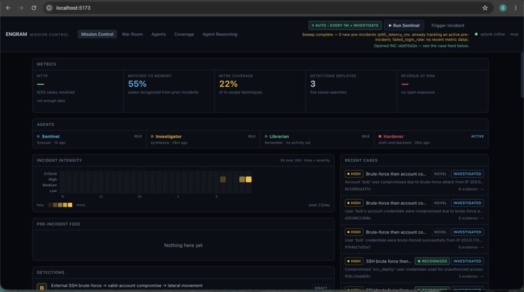Click the Hardener red status dot
Image resolution: width=524 pixels, height=292 pixels.
380,137
